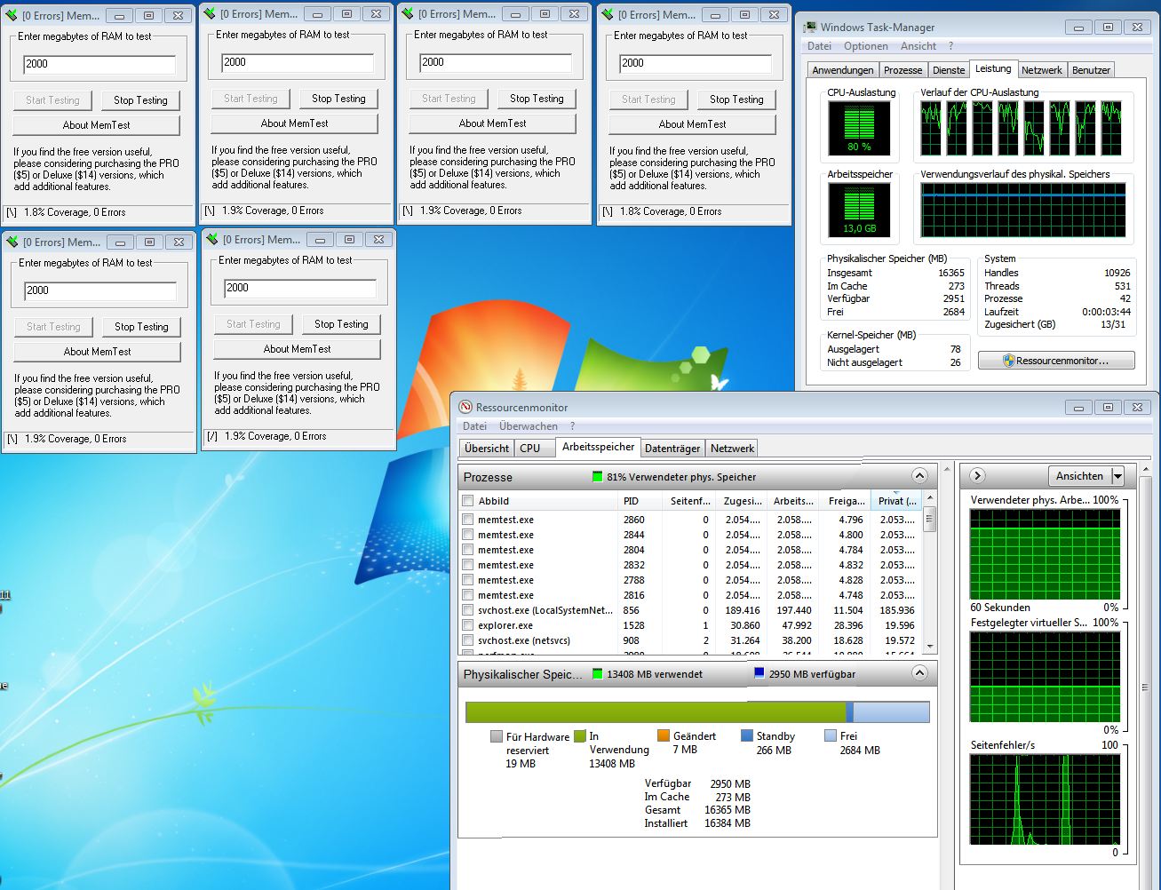Click the Ressourcenmonitor... button in Task-Manager
Viewport: 1161px width, 890px height.
pyautogui.click(x=1056, y=361)
